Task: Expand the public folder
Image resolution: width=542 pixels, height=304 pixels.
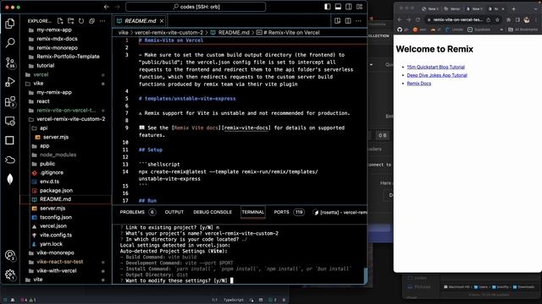Action: pos(66,164)
